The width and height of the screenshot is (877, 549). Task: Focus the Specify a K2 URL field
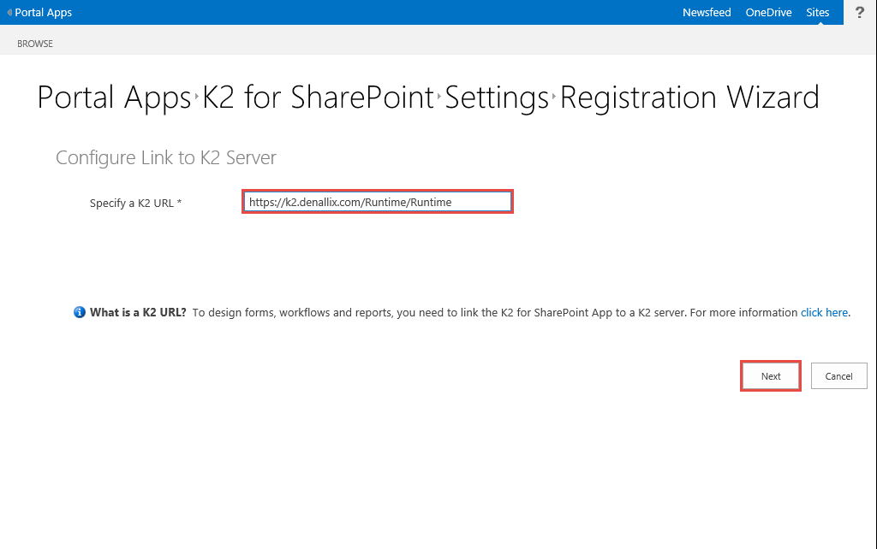378,202
